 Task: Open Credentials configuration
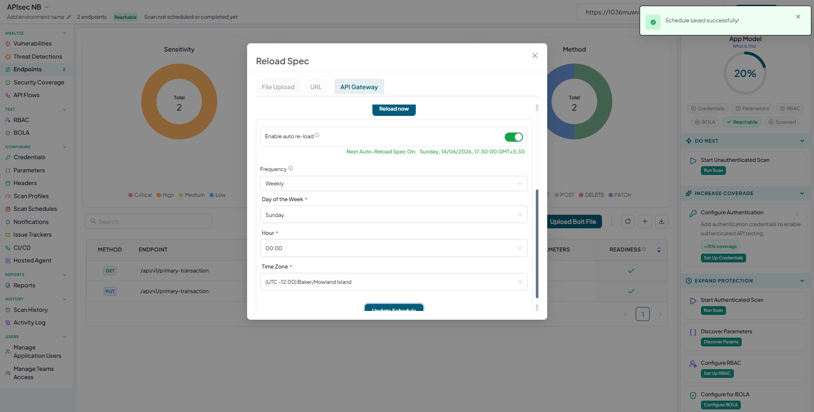click(29, 157)
